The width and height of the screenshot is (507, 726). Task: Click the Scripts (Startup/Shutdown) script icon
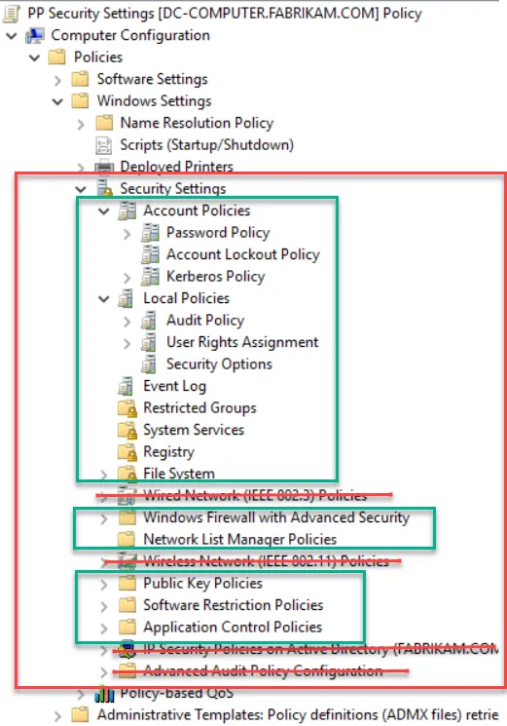click(x=104, y=145)
